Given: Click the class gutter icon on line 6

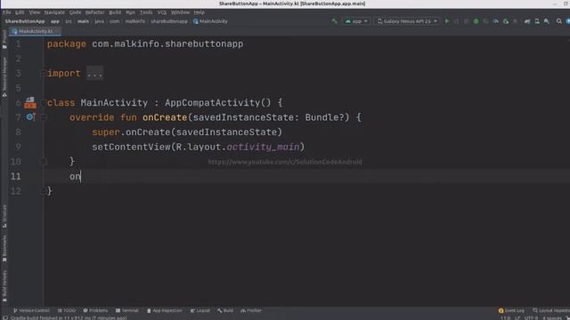Looking at the screenshot, I should coord(30,103).
